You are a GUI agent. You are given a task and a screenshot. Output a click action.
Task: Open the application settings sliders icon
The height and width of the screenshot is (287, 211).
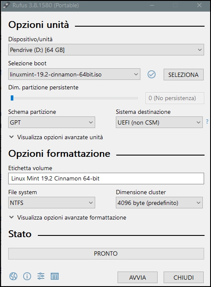pos(41,276)
